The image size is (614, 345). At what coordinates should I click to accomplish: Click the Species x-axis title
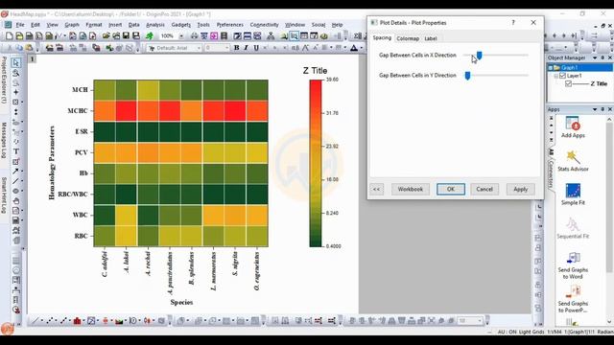pos(181,302)
